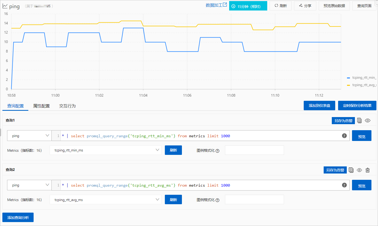Expand the tcping_rtt_min_ms Metrics dropdown

pos(106,150)
